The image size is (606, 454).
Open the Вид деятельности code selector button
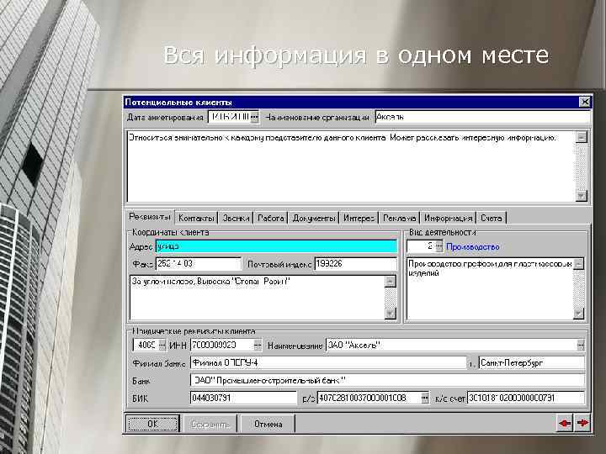coord(439,246)
